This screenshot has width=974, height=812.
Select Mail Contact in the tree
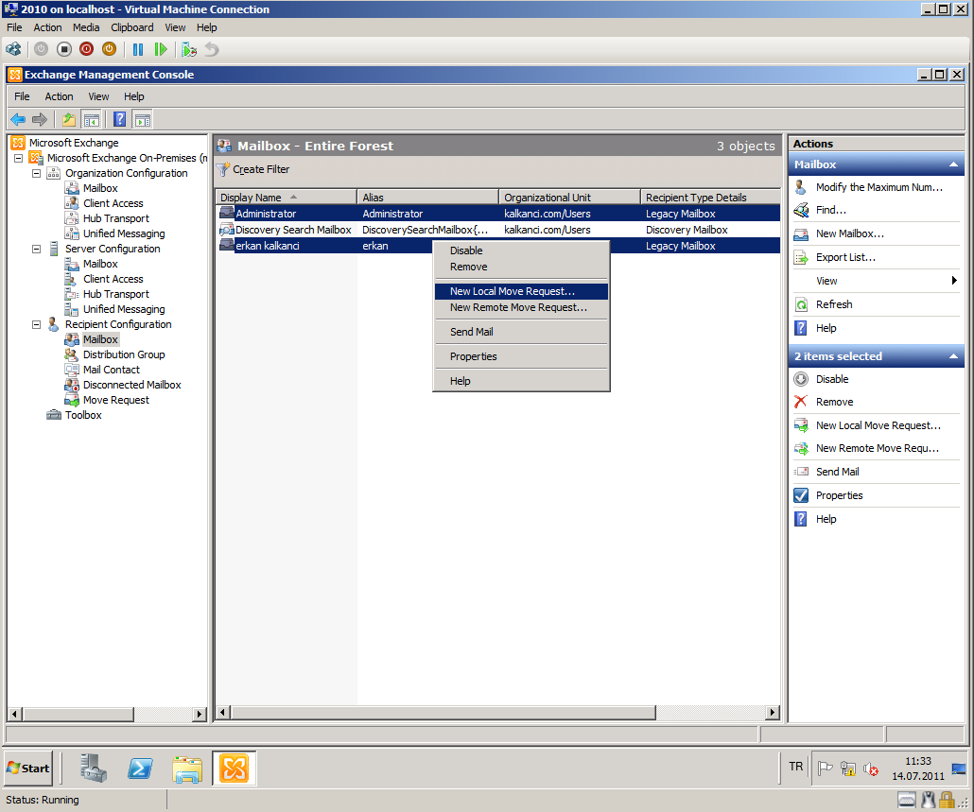pos(112,370)
